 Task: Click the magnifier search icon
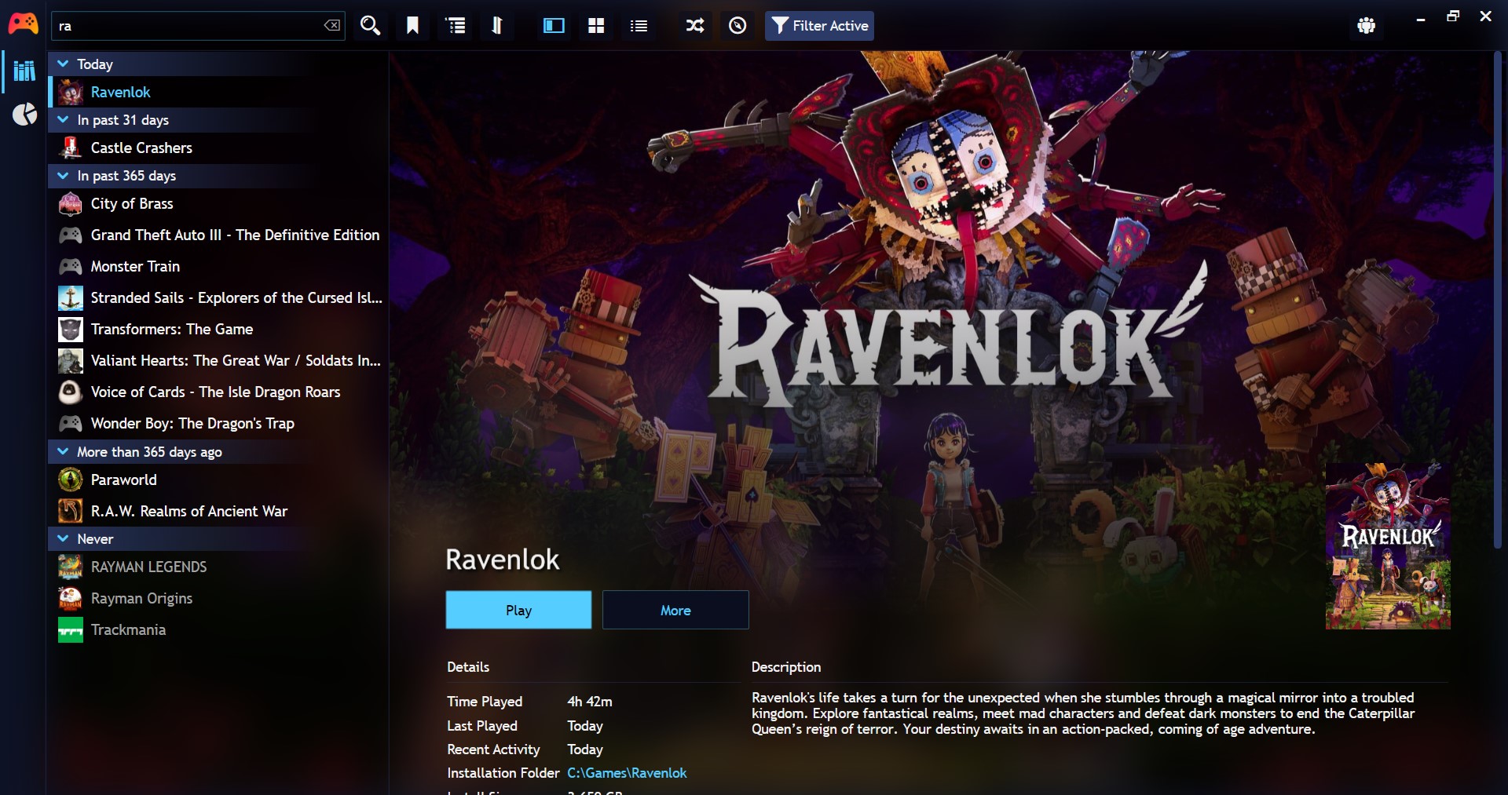(x=370, y=26)
